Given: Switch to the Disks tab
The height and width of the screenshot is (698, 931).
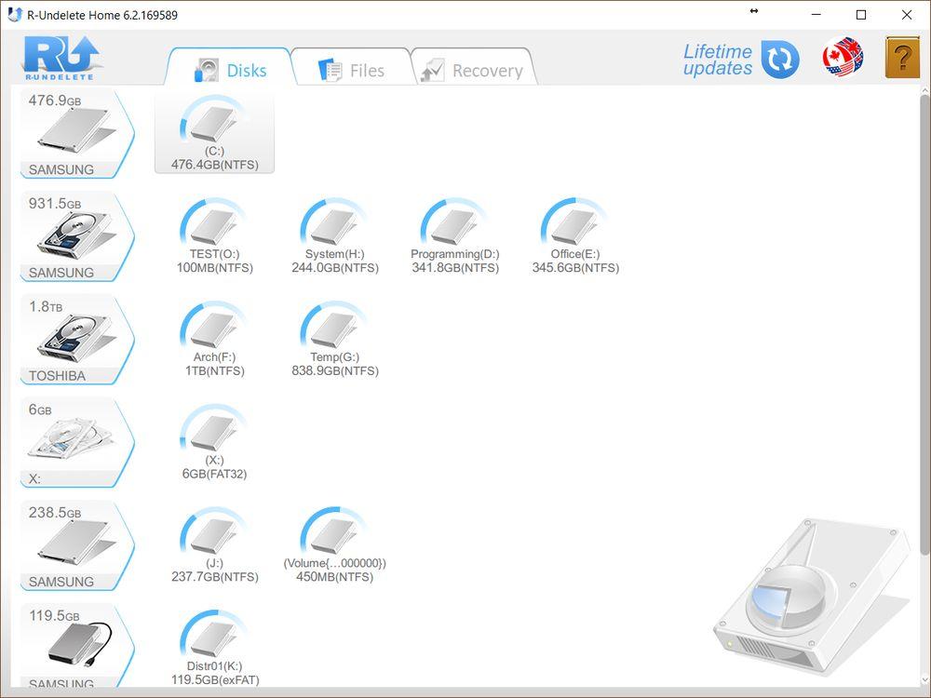Looking at the screenshot, I should (230, 68).
